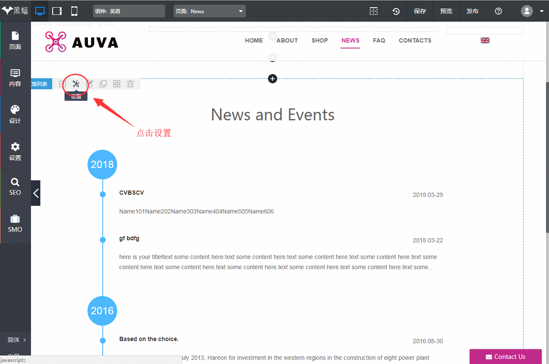Click the 发布 publish button
This screenshot has height=364, width=549.
[472, 11]
